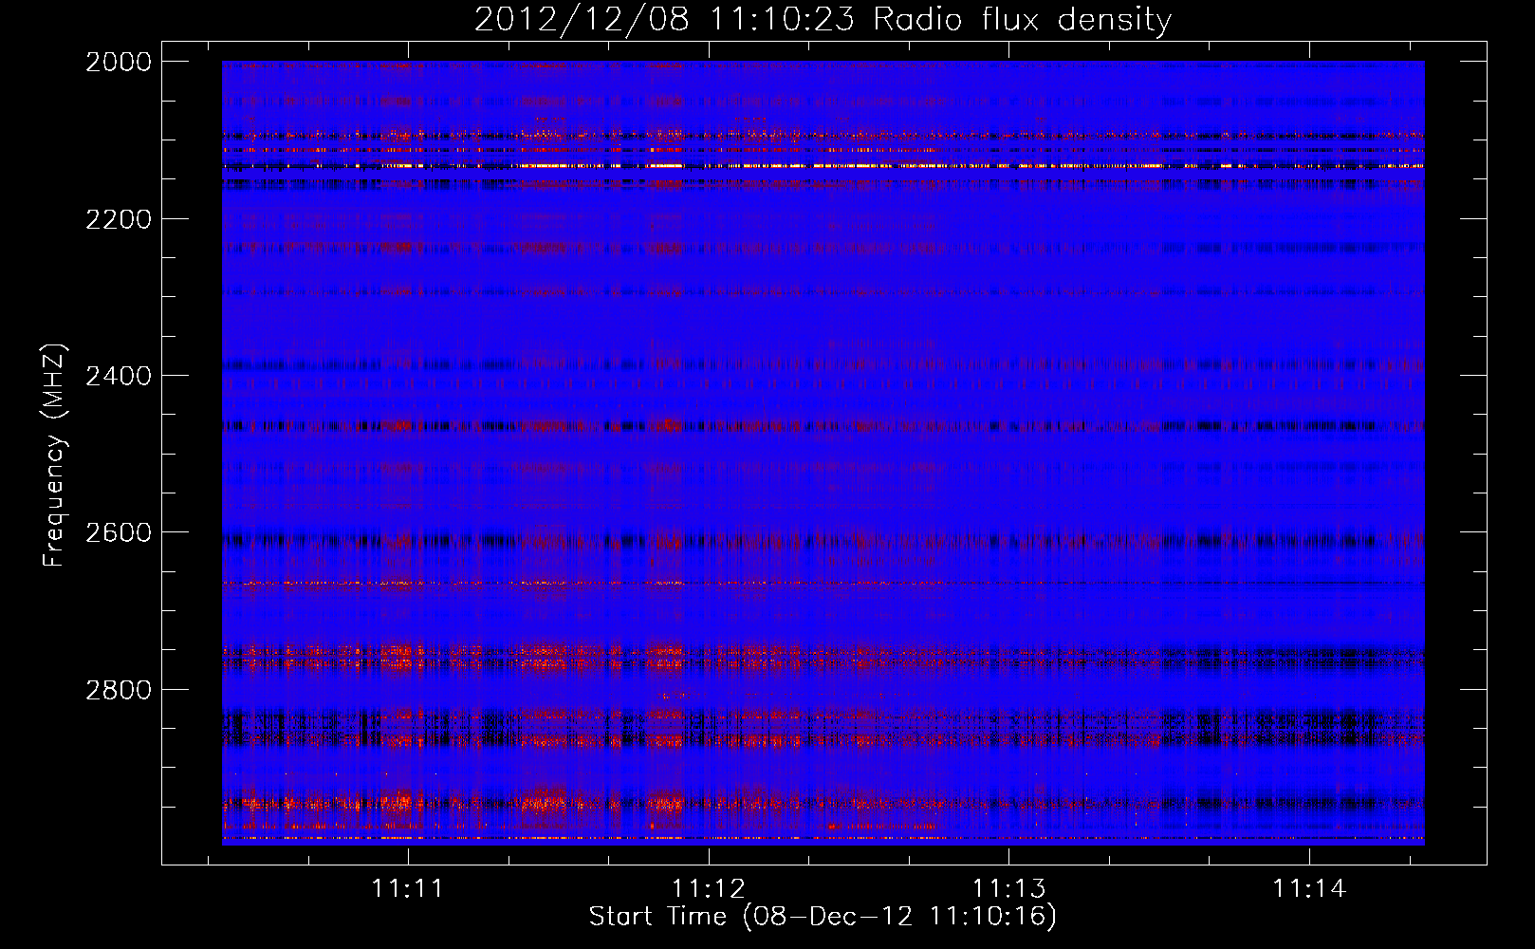Screen dimensions: 1535x949
Task: Click the 2400 frequency tick label
Action: 119,376
